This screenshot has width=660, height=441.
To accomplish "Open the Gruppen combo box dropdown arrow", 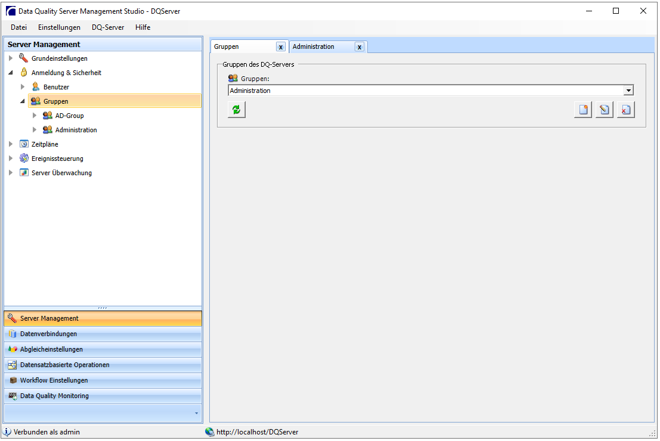I will (628, 91).
